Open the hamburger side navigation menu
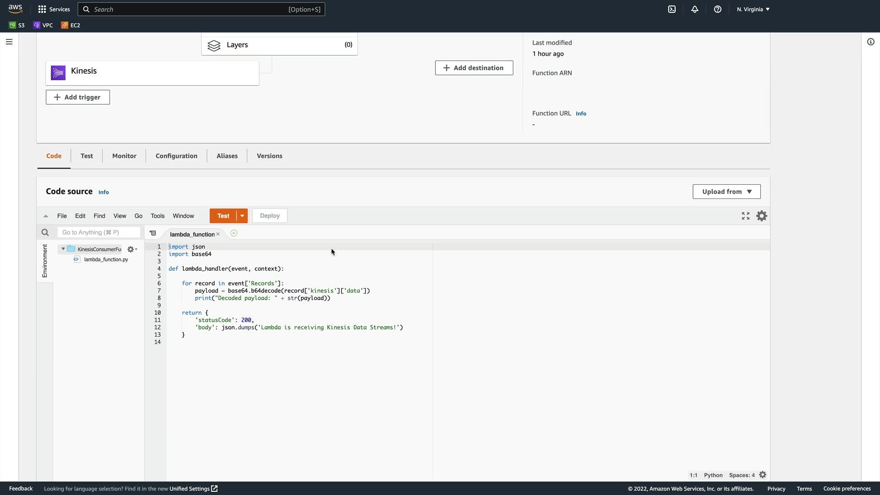 click(x=9, y=42)
